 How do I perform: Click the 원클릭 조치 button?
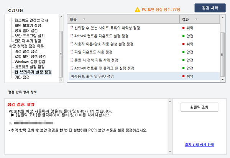pos(199,107)
